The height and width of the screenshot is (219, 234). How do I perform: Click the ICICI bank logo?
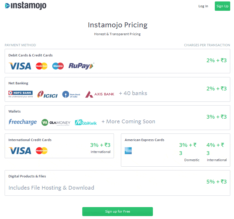[x=47, y=94]
